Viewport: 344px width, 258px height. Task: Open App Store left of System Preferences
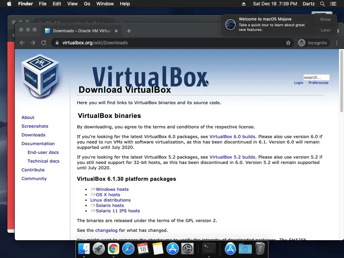pos(173,249)
